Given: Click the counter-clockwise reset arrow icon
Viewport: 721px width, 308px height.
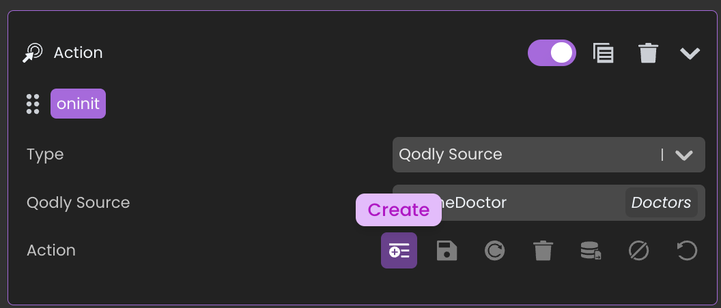Looking at the screenshot, I should [x=686, y=251].
